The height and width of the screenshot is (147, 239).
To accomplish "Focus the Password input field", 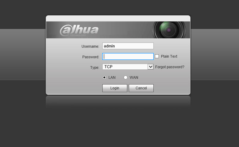I will point(128,56).
